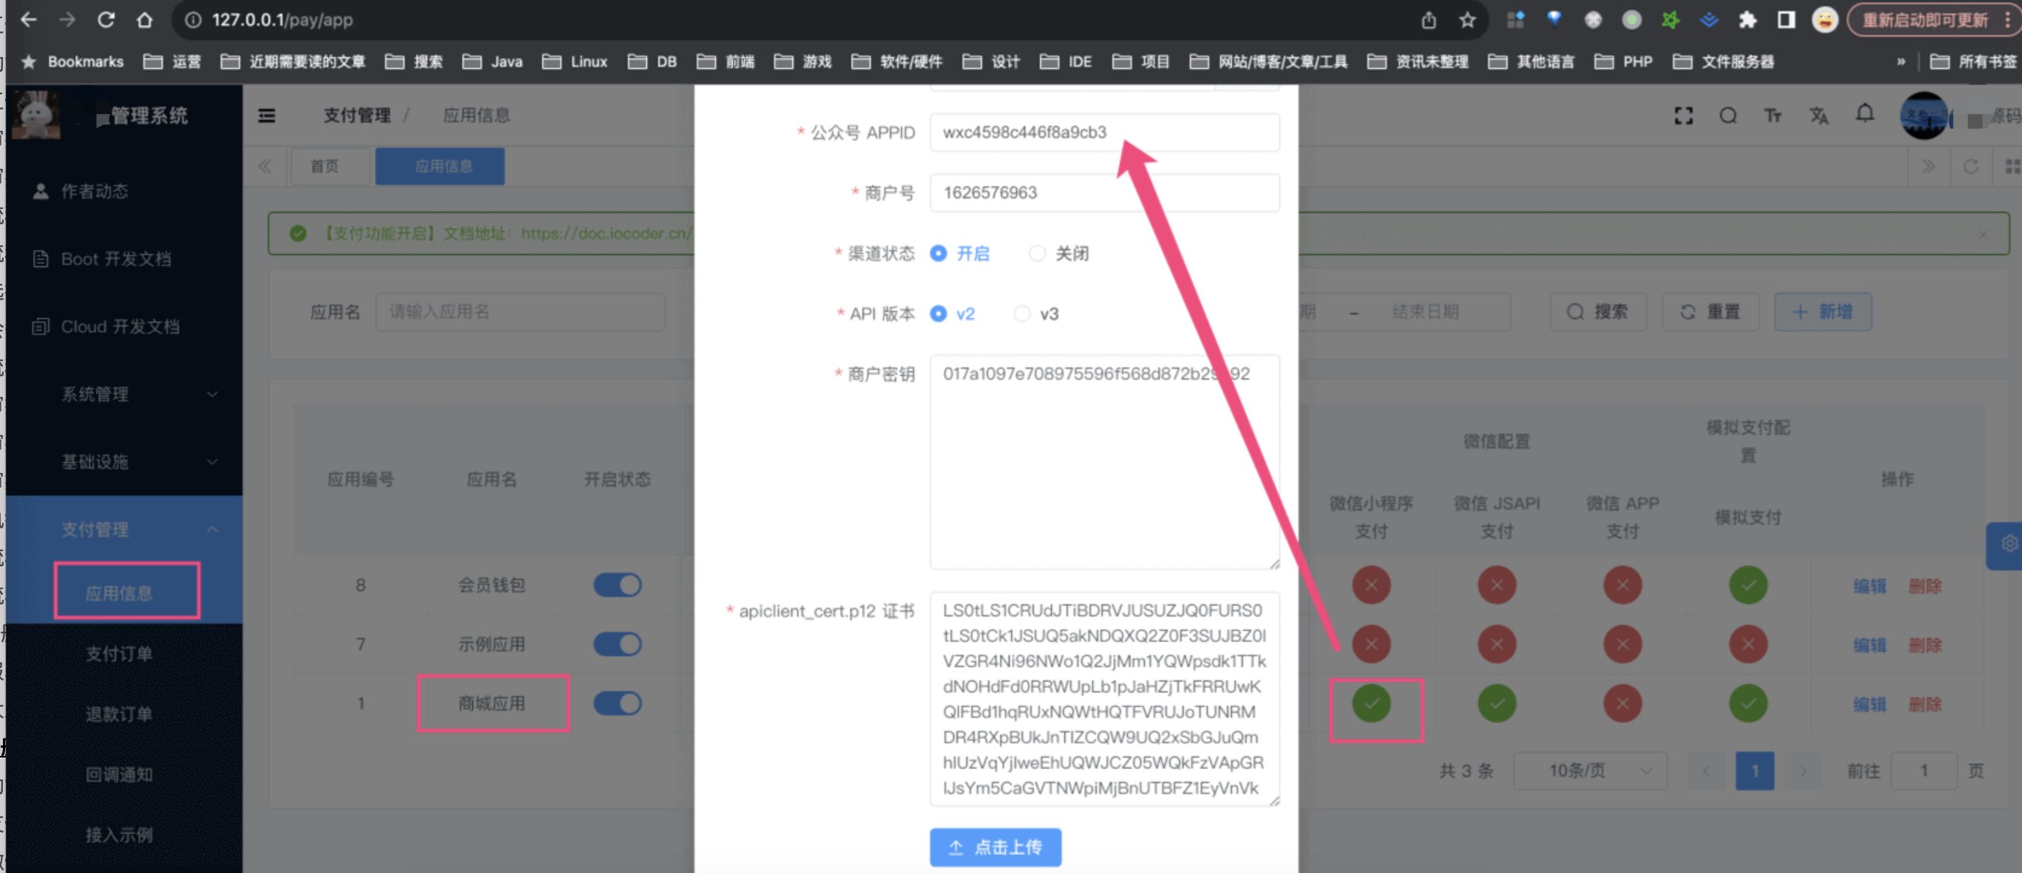Image resolution: width=2022 pixels, height=873 pixels.
Task: Reload the page with the refresh icon
Action: pos(106,20)
